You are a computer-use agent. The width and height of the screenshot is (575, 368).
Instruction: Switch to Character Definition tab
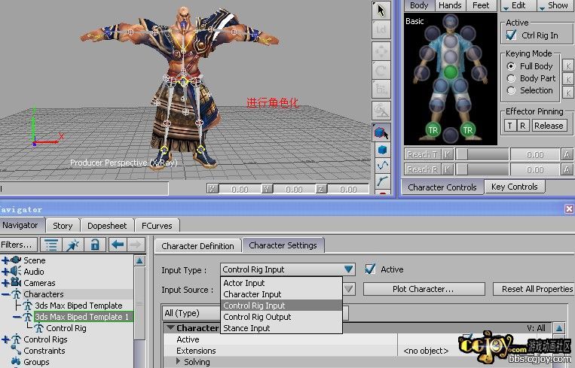[x=197, y=245]
